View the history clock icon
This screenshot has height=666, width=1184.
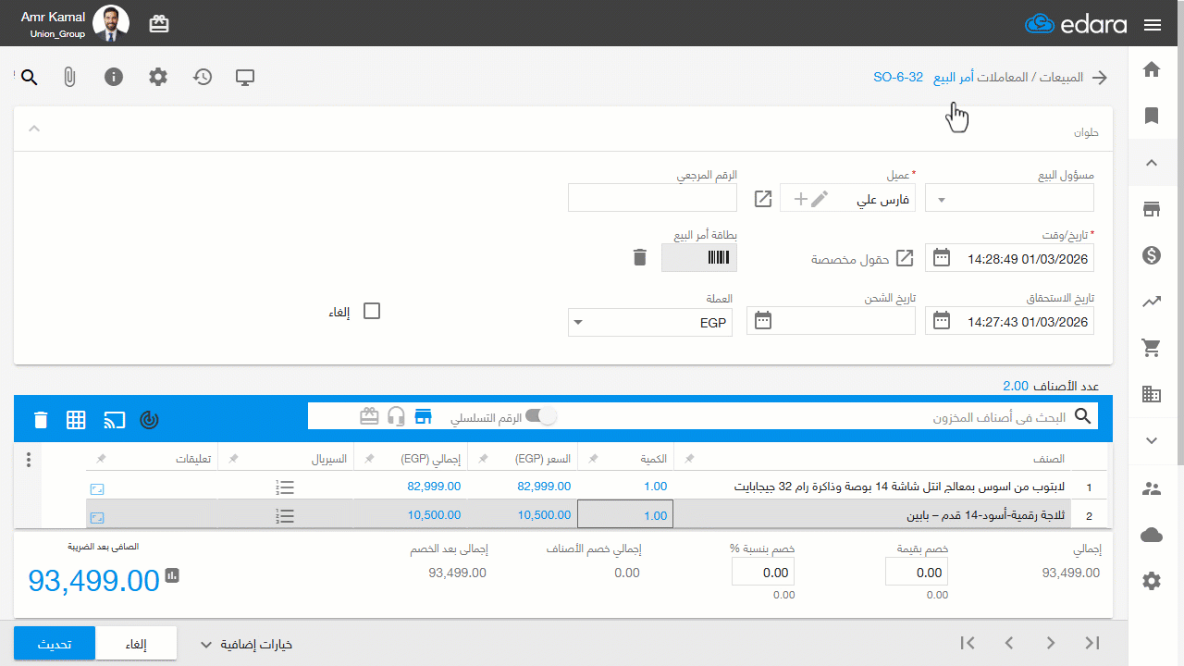coord(203,77)
